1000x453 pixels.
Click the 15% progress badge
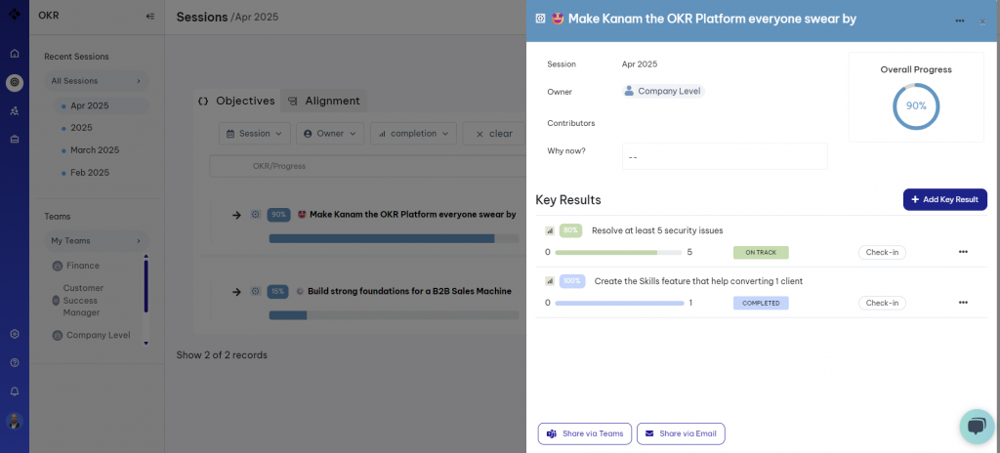278,291
